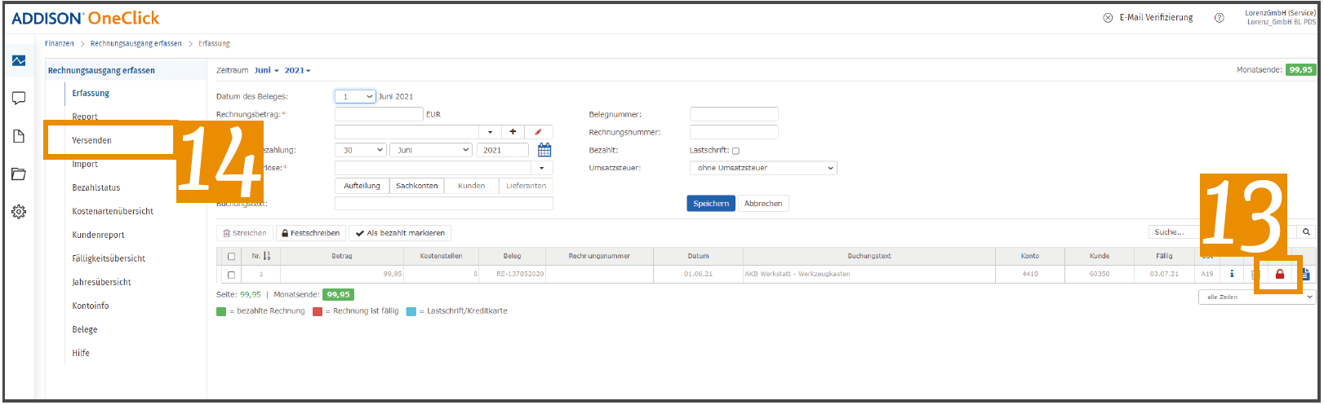Open the Zeitraum month dropdown Juni

(x=266, y=70)
